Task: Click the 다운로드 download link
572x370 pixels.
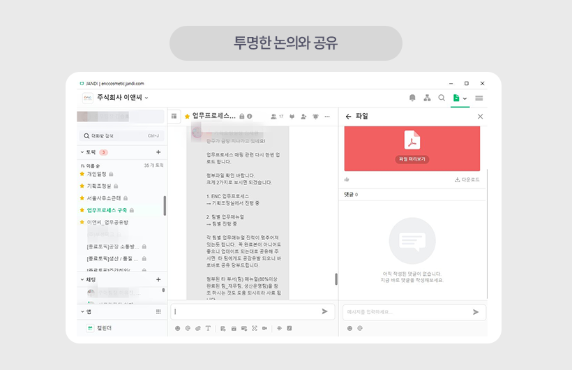Action: point(467,179)
